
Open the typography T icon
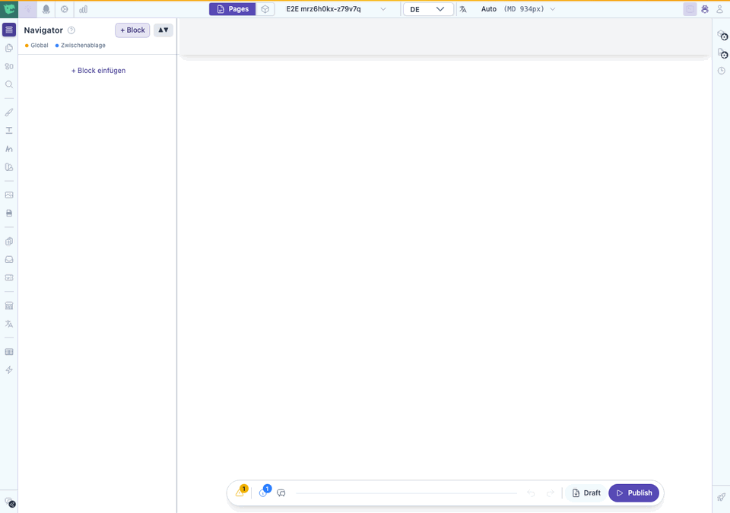pyautogui.click(x=9, y=131)
